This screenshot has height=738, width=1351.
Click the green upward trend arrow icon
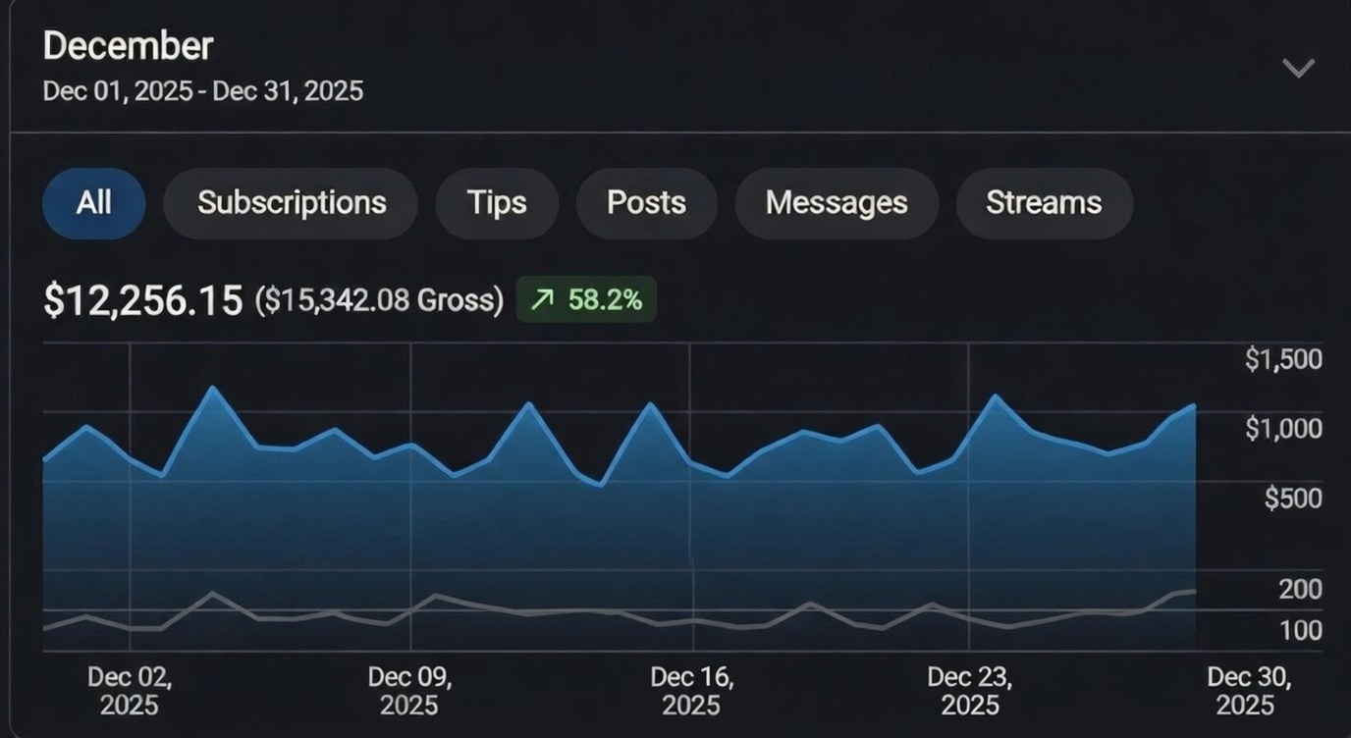tap(542, 300)
